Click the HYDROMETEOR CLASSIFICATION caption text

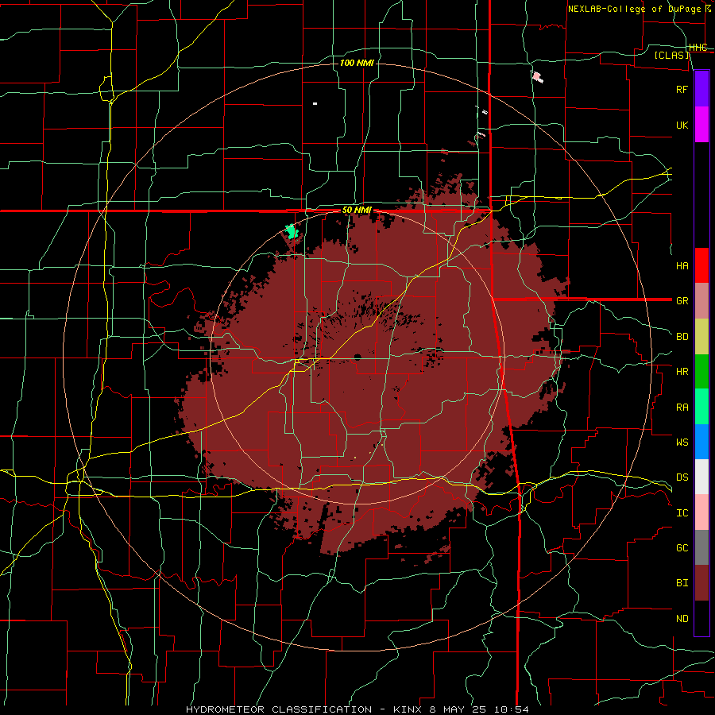pos(279,709)
